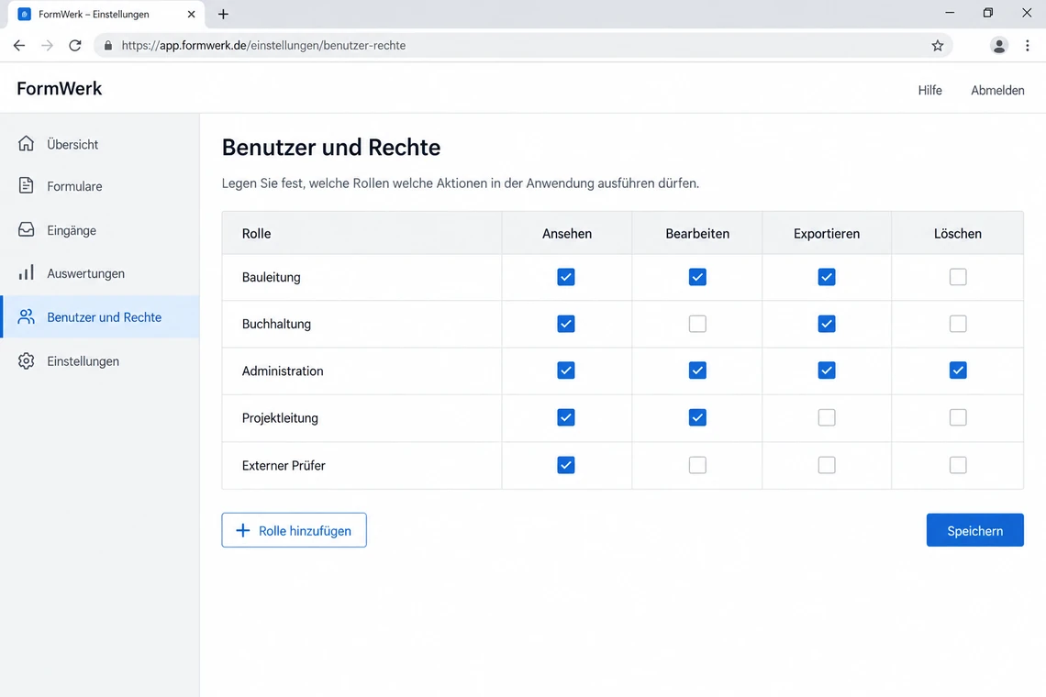1046x697 pixels.
Task: Click the browser back arrow
Action: 18,45
